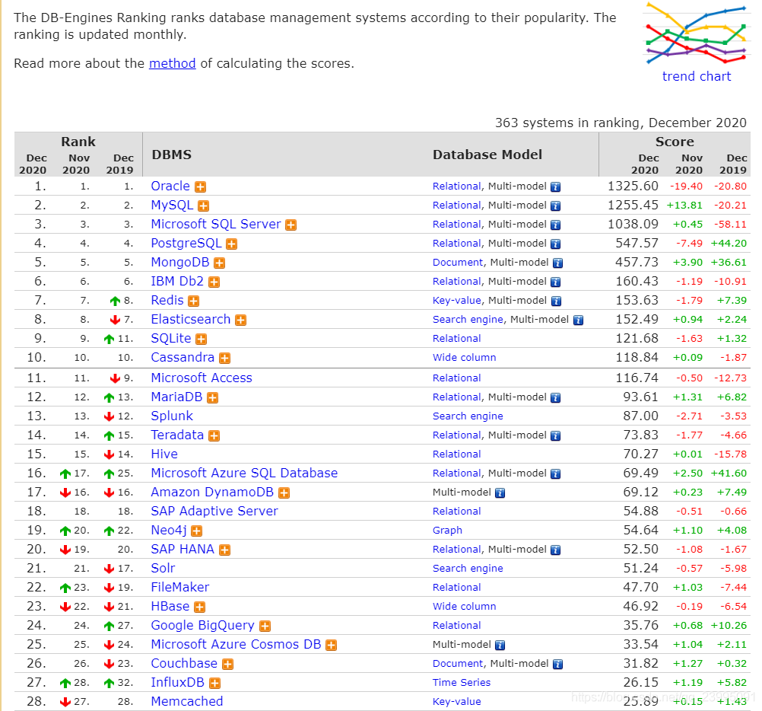Open the SAP Adaptive Server link
This screenshot has height=711, width=762.
point(214,511)
